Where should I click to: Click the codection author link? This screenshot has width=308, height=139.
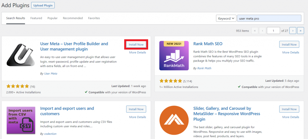click(x=50, y=134)
